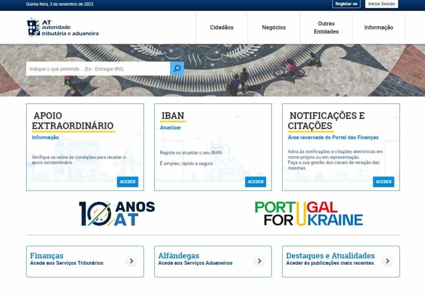The image size is (425, 299).
Task: Expand the Cidadãos menu
Action: [222, 28]
